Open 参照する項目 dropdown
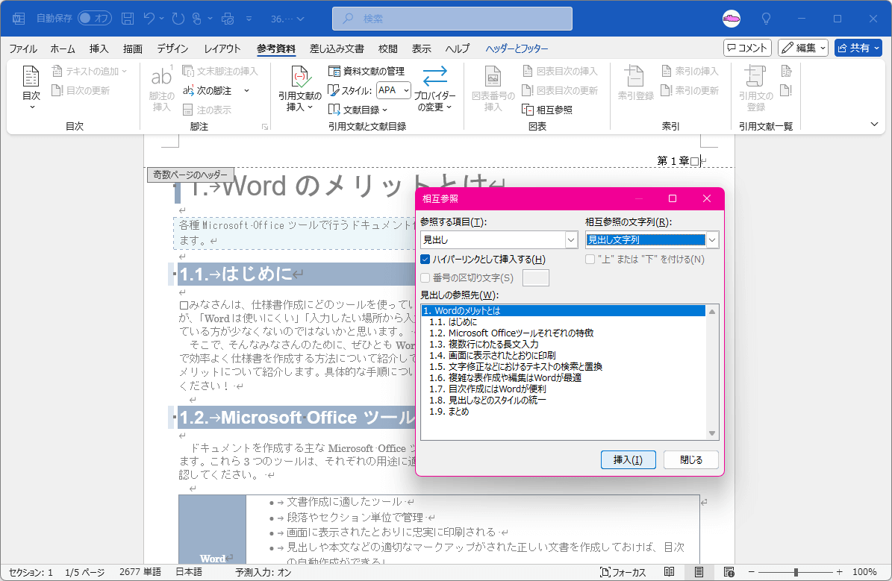Viewport: 892px width, 581px height. click(572, 240)
